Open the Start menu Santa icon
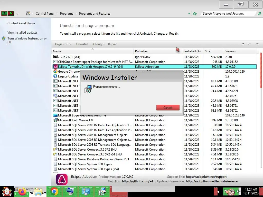The image size is (263, 197). pos(7,192)
